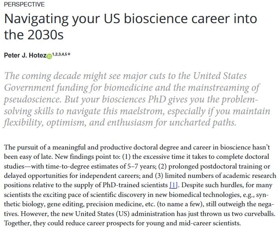Click affiliation superscript 2
Screen dimensions: 278x229
56,54
